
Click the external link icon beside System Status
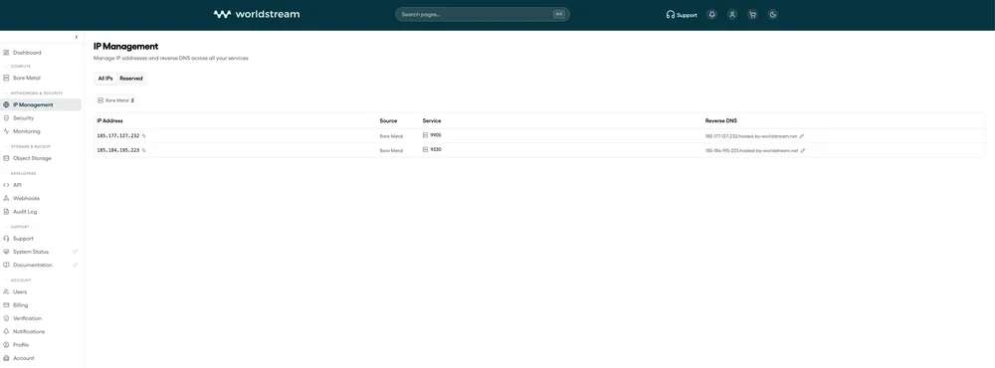[x=75, y=252]
